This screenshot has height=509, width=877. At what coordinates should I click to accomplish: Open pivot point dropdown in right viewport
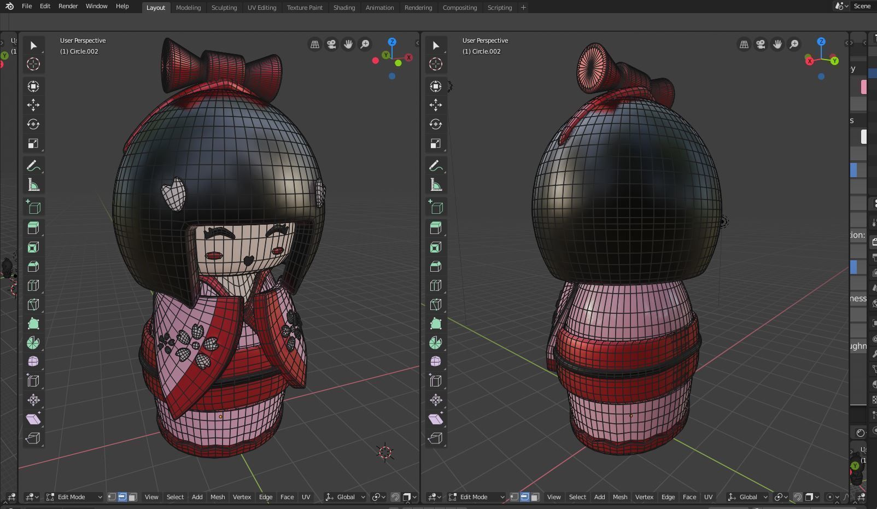781,497
